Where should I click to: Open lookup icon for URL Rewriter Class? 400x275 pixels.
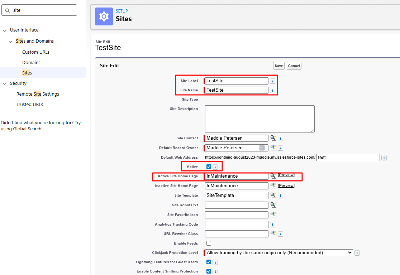[273, 233]
